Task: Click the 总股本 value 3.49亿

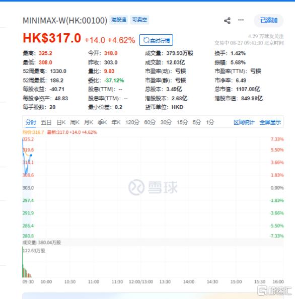Action: [174, 89]
